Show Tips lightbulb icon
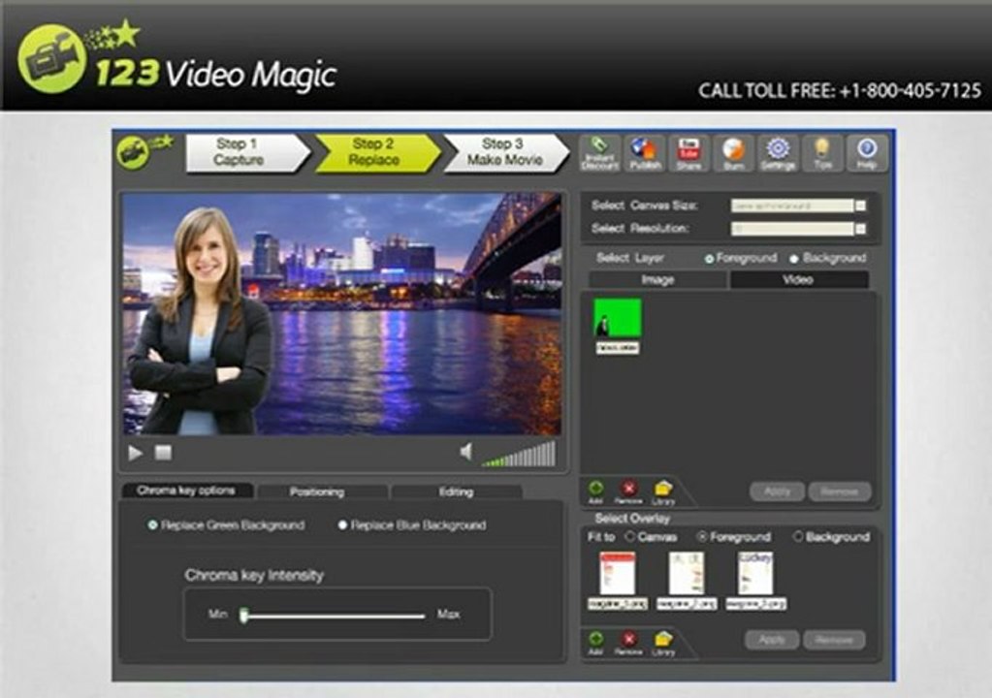 (821, 153)
